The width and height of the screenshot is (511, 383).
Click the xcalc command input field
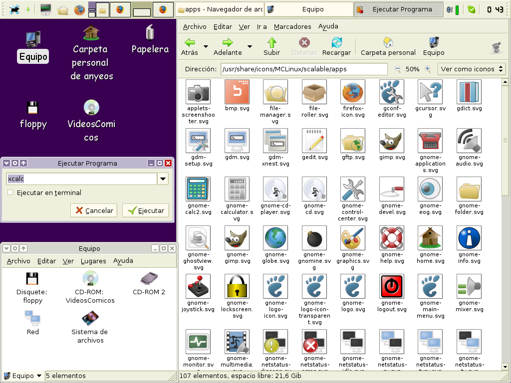82,179
